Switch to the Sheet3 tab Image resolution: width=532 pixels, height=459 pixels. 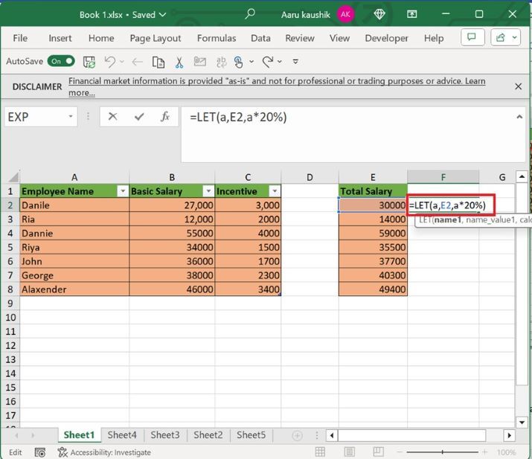point(165,435)
